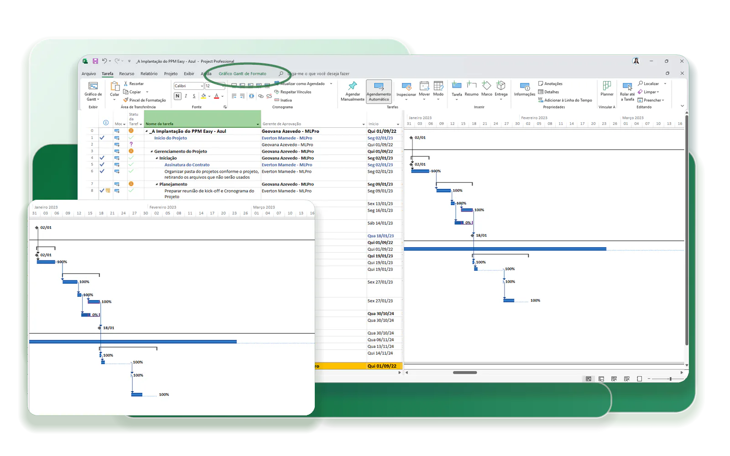
Task: Toggle bold N formatting
Action: tap(177, 96)
